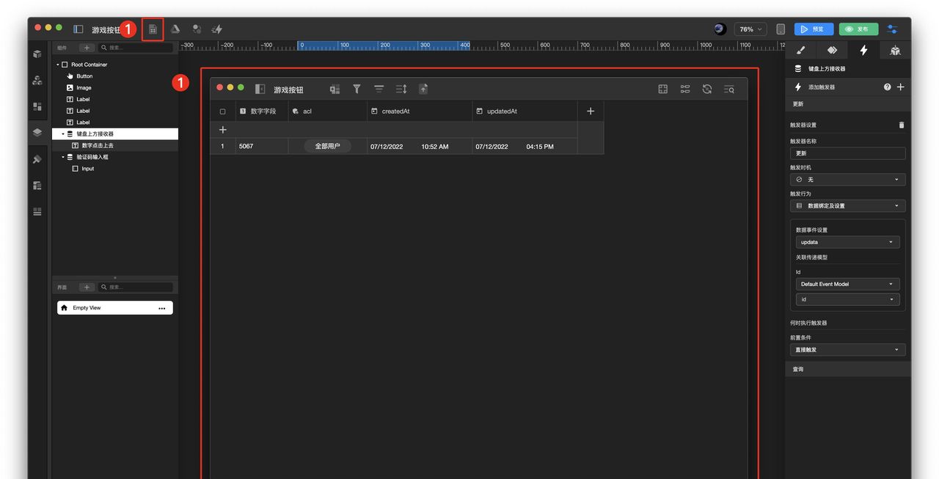Screen dimensions: 939x479
Task: Click the cell with value 5067
Action: [262, 147]
